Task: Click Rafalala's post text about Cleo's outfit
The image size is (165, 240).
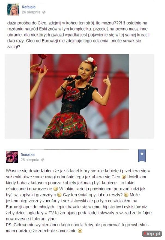Action: pyautogui.click(x=78, y=35)
